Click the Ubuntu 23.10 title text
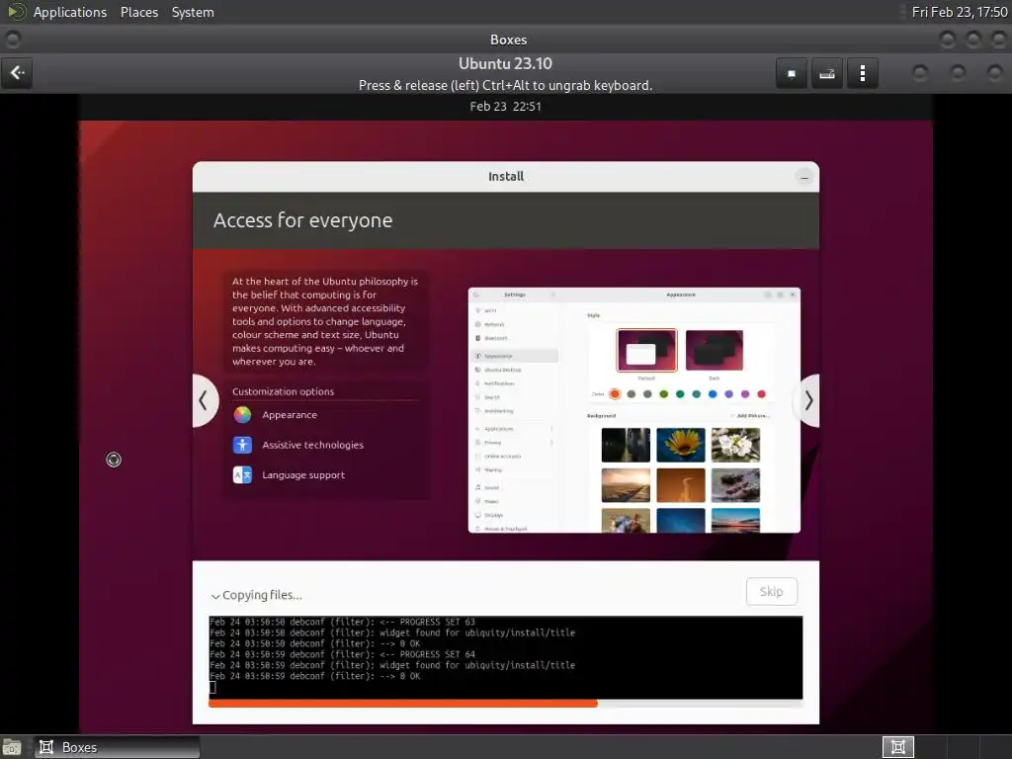 coord(505,64)
